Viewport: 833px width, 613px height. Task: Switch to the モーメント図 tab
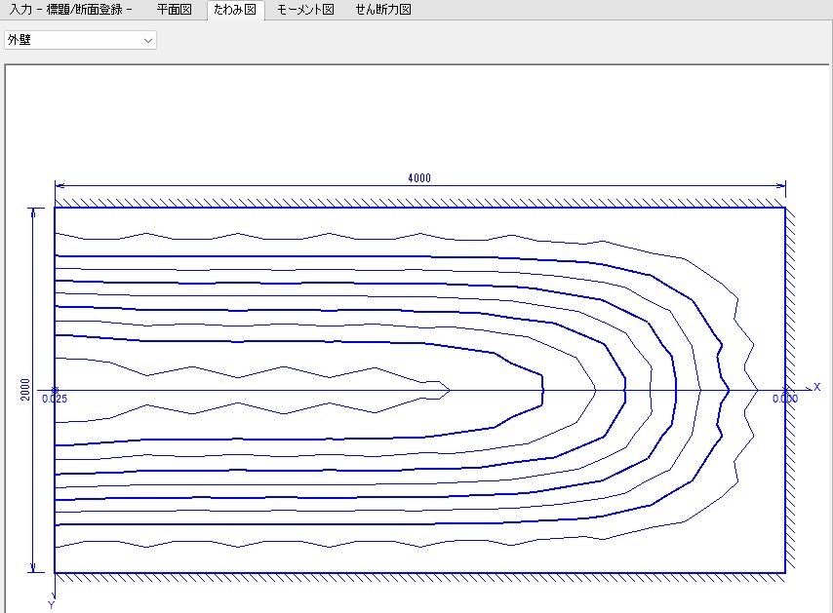tap(305, 10)
